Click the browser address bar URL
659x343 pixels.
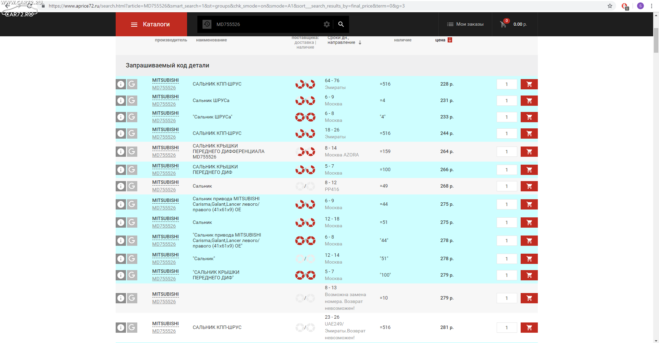pyautogui.click(x=227, y=6)
